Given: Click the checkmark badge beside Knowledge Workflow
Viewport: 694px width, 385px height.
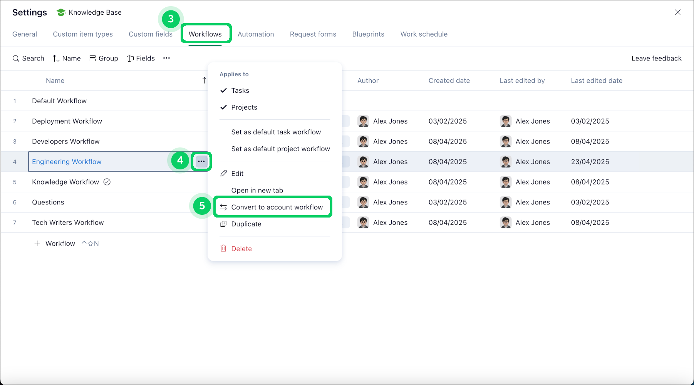Looking at the screenshot, I should click(107, 182).
